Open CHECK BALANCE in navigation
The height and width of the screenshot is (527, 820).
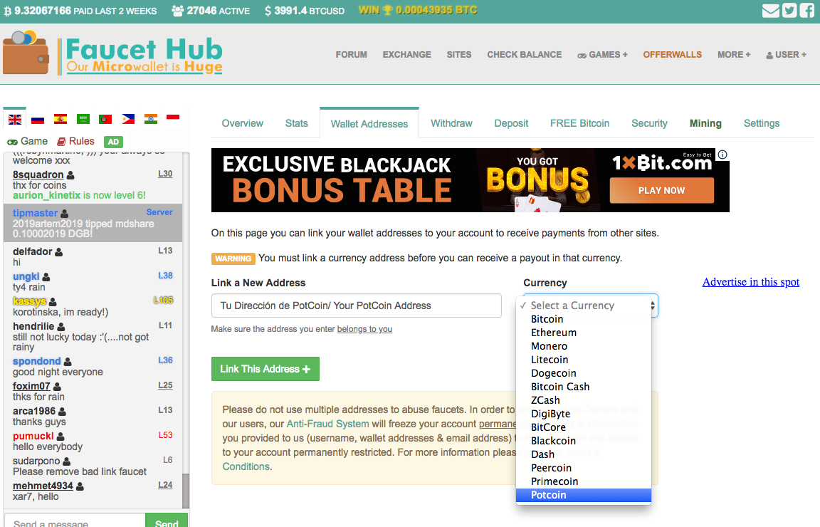pos(525,54)
